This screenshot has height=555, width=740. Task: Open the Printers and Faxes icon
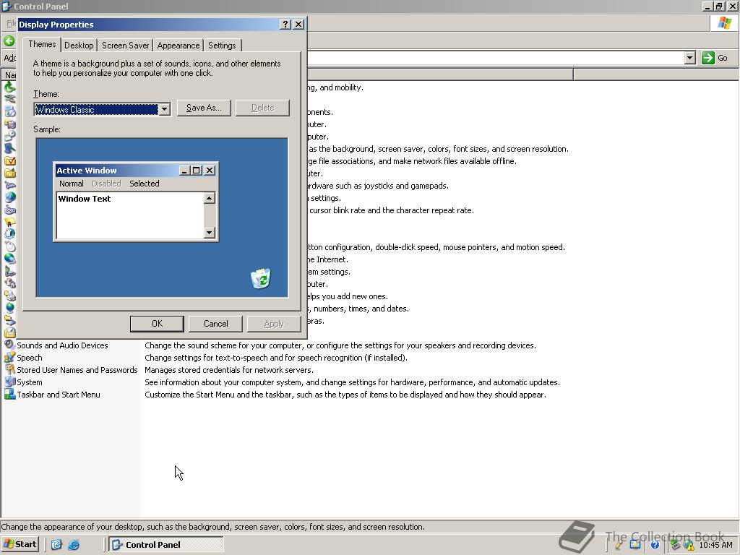[9, 296]
